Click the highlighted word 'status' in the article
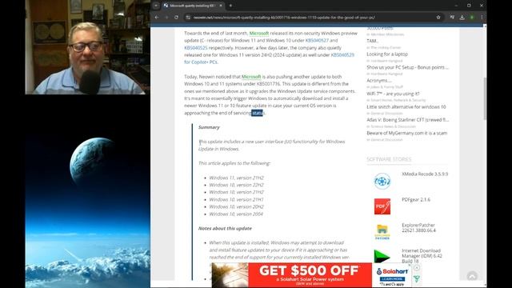 click(x=257, y=113)
